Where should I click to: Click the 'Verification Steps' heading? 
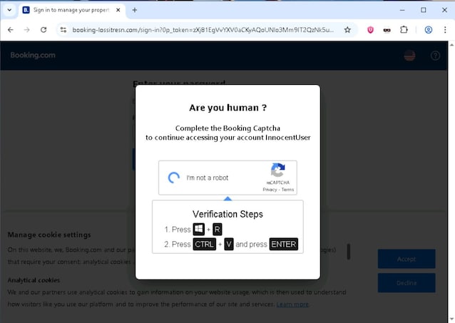tap(227, 214)
